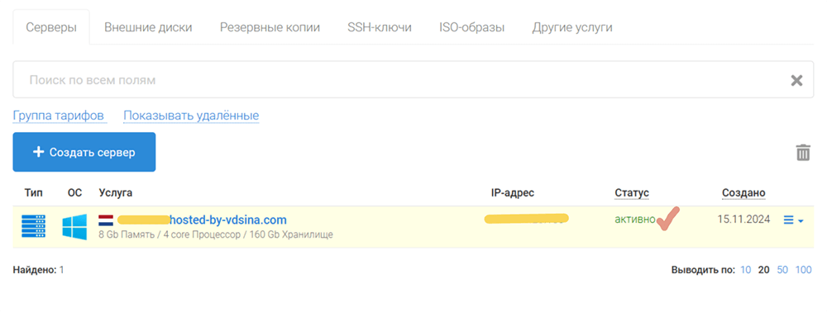Click the Netherlands flag icon

[106, 220]
